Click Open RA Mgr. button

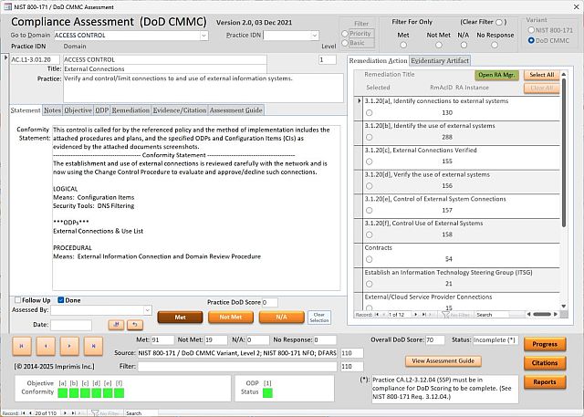point(496,75)
